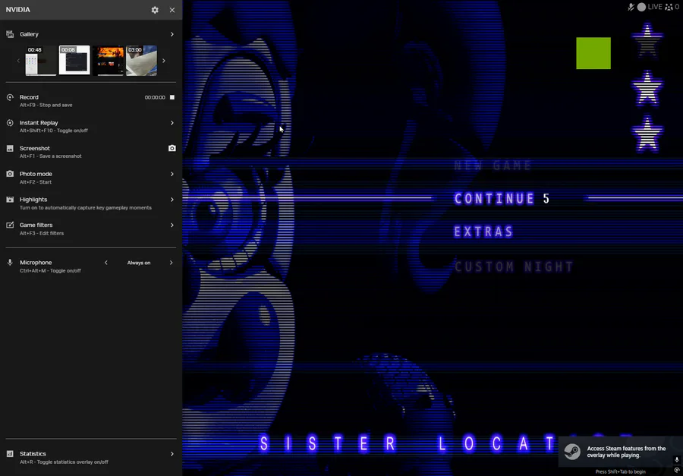Click small microphone icon above corner
Screen dimensions: 683x476
point(676,460)
